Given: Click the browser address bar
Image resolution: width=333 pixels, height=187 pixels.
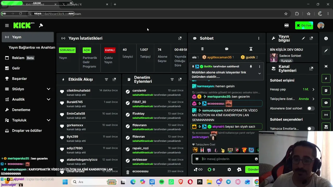Looking at the screenshot, I should tap(159, 14).
